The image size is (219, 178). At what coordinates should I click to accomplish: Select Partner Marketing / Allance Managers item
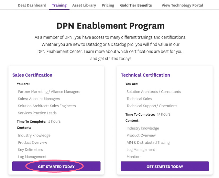pyautogui.click(x=49, y=92)
